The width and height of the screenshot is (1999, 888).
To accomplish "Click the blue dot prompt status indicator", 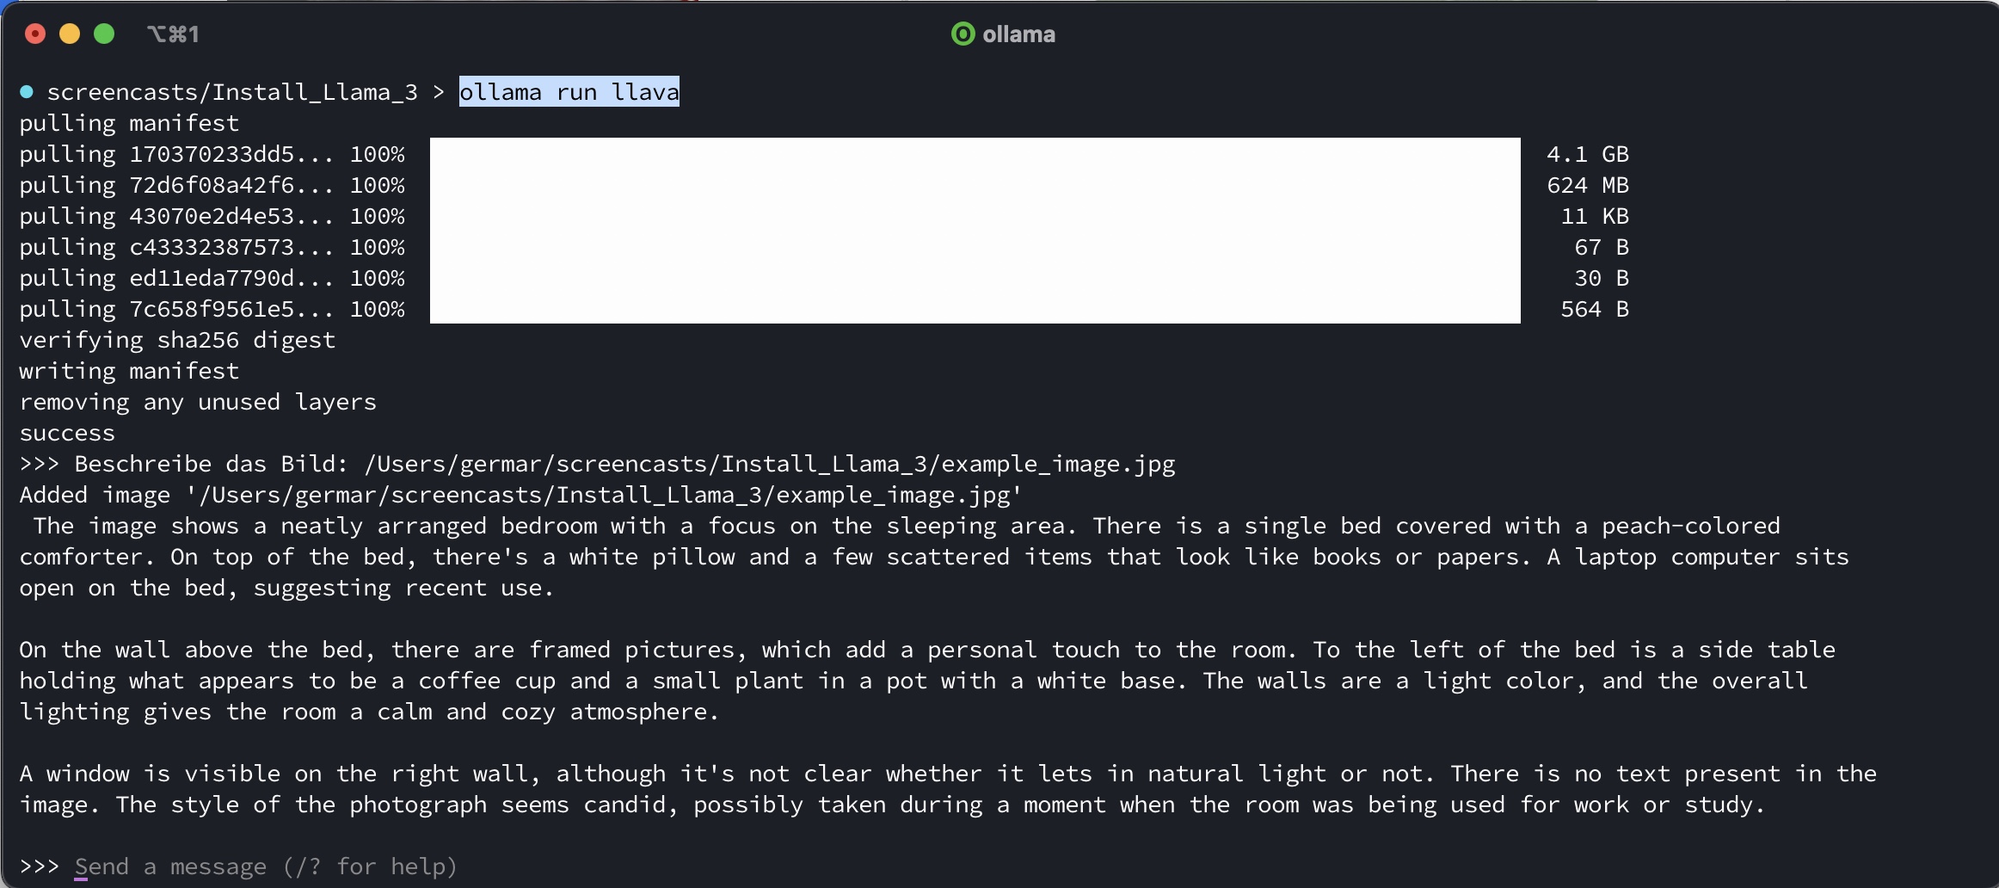I will [27, 92].
